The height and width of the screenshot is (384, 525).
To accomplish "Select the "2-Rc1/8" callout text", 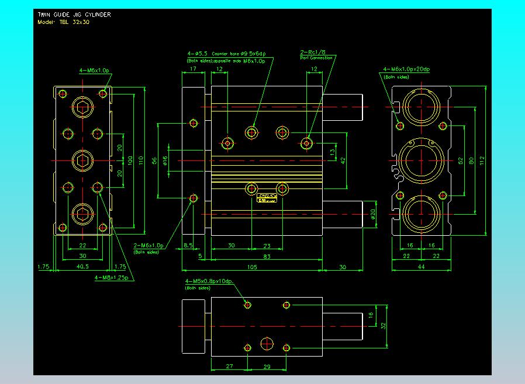I will pos(313,52).
